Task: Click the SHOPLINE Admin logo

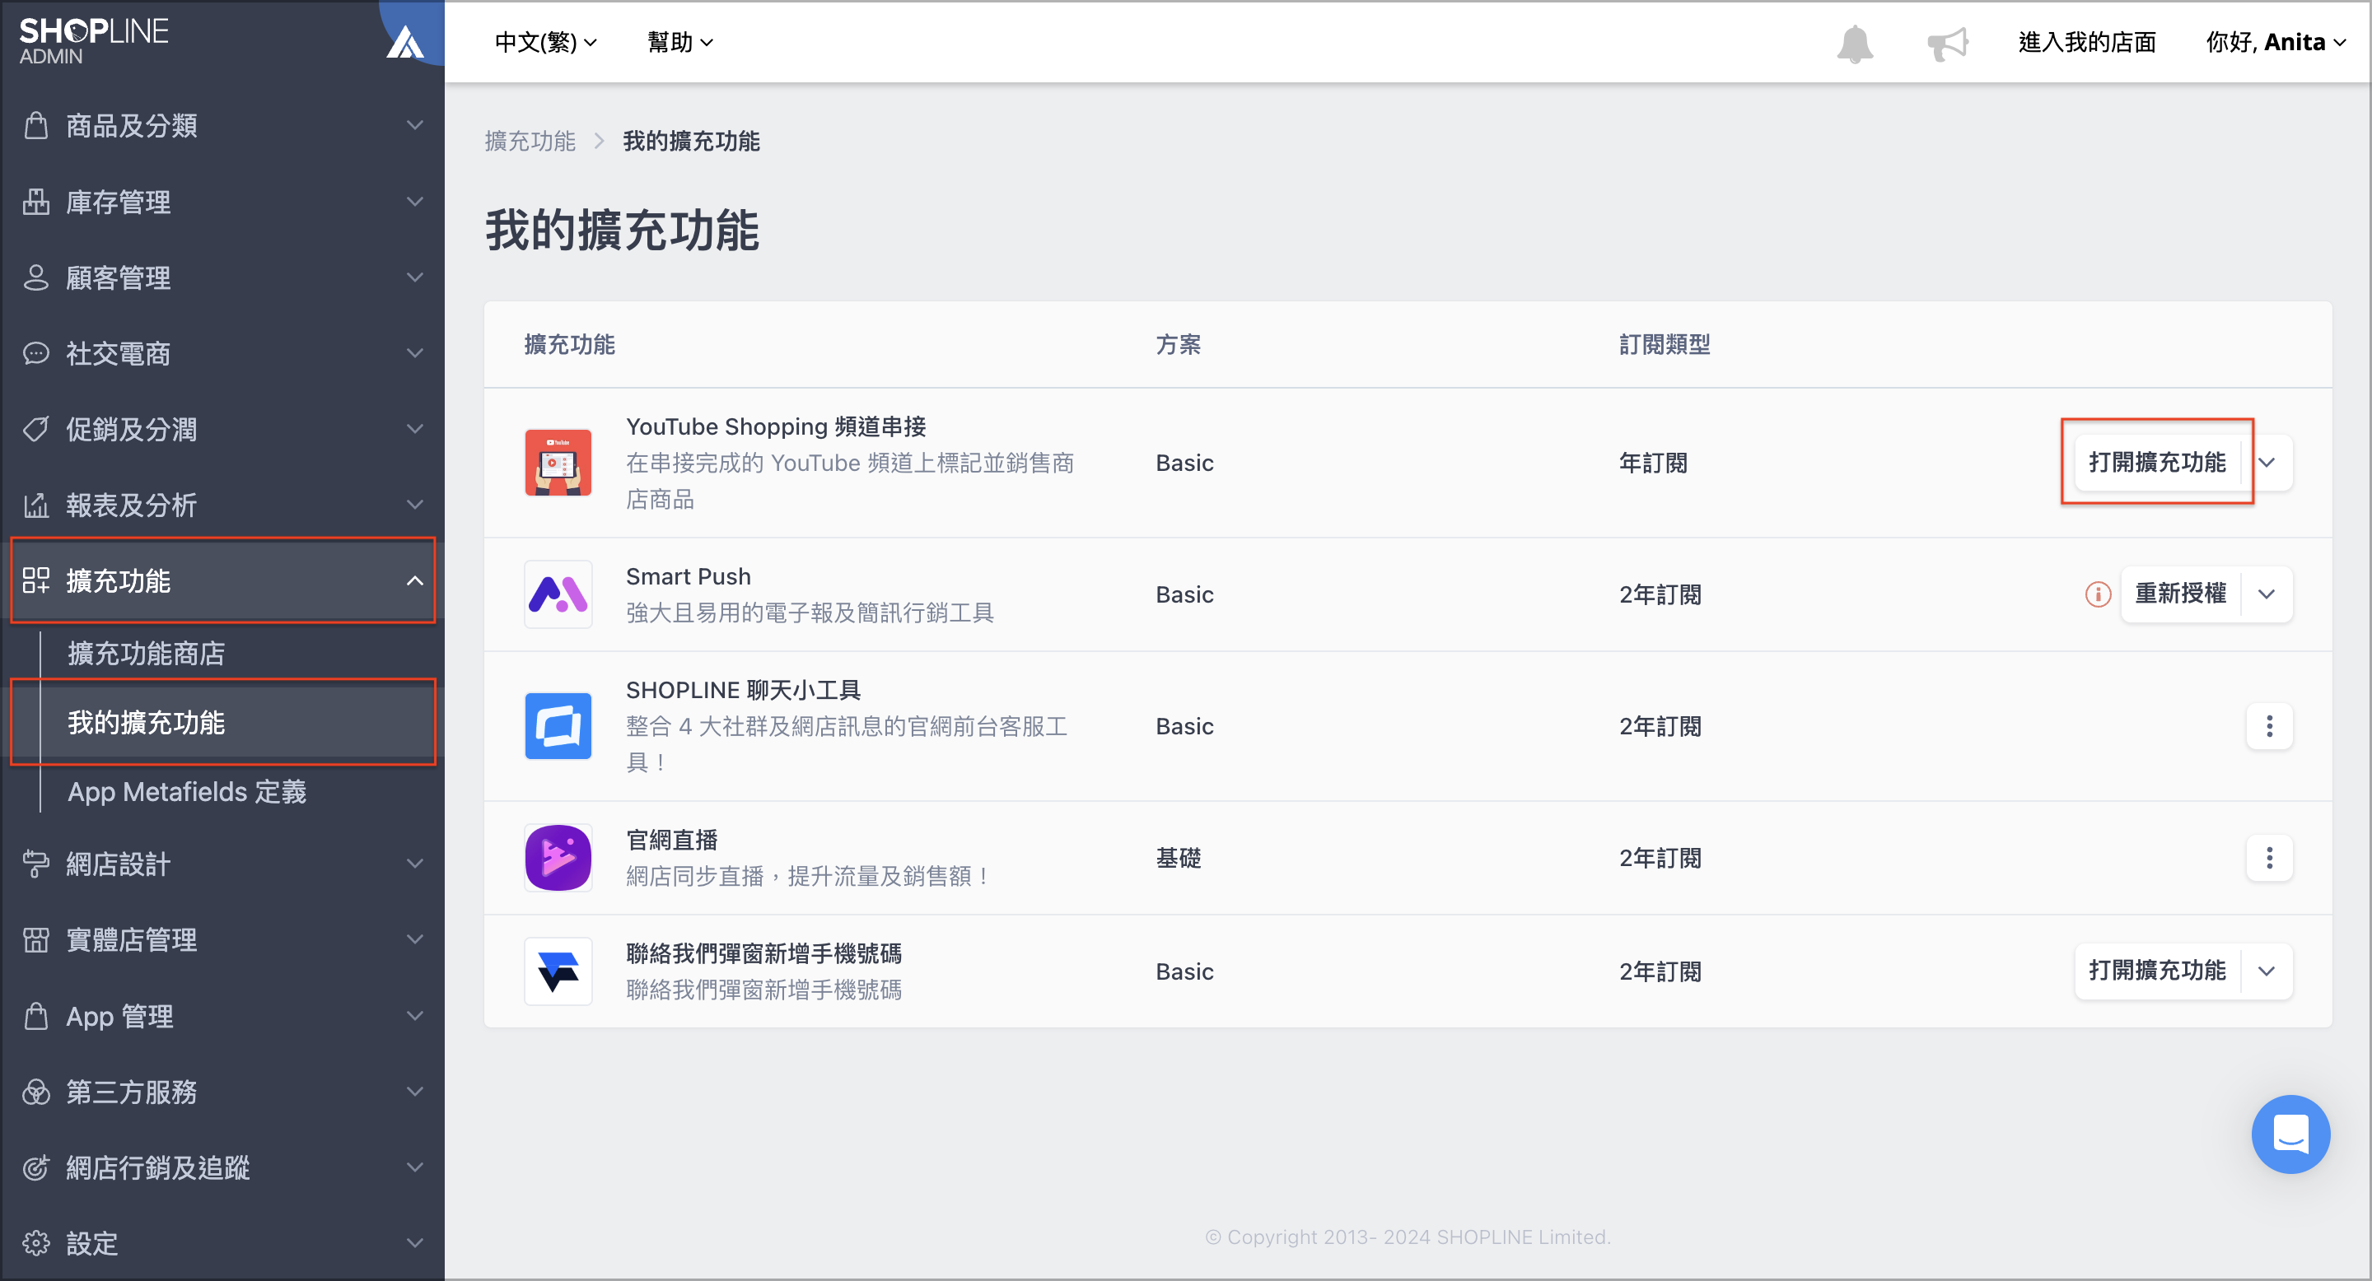Action: [93, 41]
